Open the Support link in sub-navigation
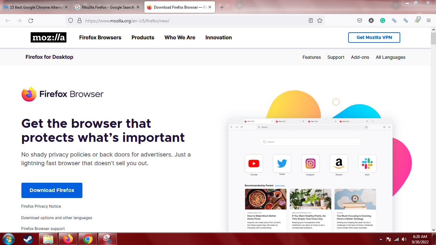436x245 pixels. (x=336, y=57)
